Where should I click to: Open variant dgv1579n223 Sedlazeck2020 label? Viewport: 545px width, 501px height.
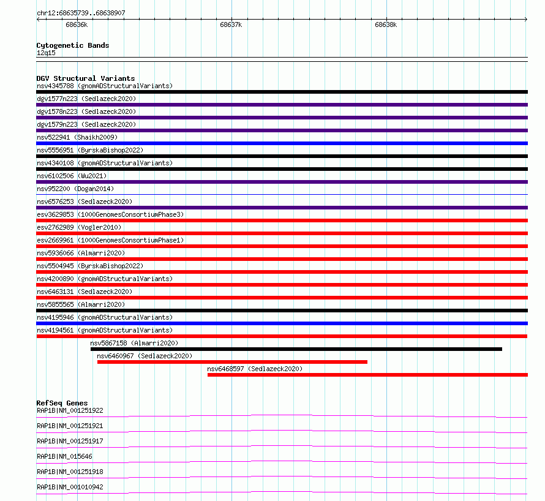tap(86, 124)
